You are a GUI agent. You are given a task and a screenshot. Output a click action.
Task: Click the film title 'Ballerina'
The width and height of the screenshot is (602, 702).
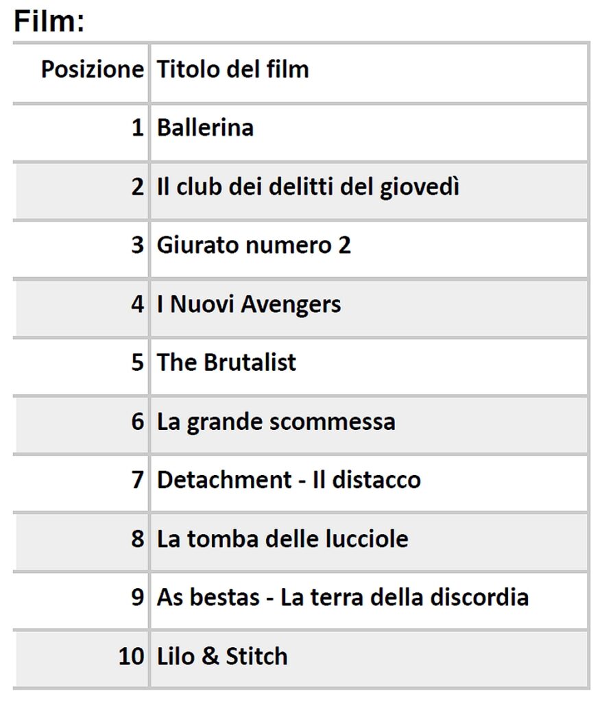tap(205, 128)
